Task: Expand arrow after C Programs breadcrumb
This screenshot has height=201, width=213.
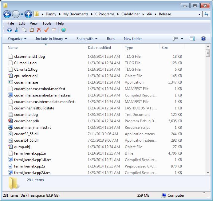Action: pos(118,14)
